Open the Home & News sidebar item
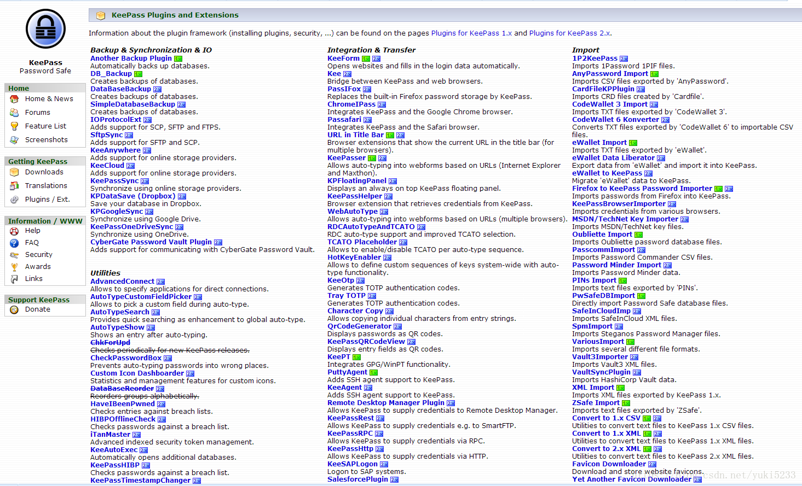This screenshot has width=802, height=486. (x=49, y=99)
